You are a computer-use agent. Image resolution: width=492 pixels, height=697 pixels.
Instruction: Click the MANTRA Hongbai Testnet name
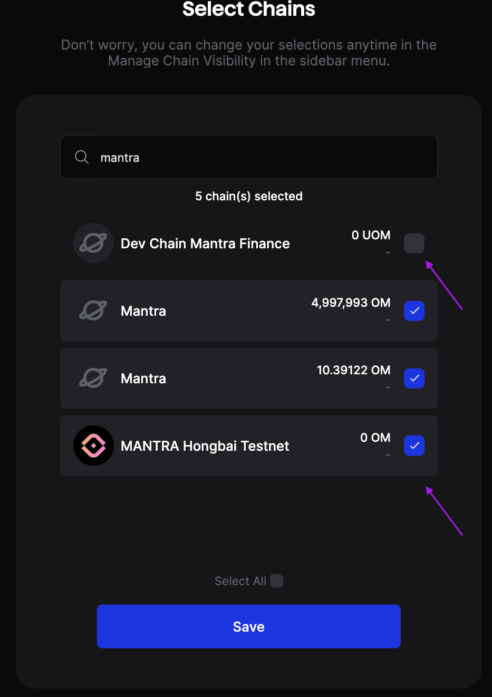click(x=205, y=446)
